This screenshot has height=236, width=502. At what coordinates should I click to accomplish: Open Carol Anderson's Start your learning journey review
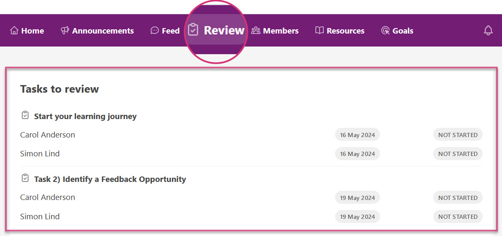(47, 135)
